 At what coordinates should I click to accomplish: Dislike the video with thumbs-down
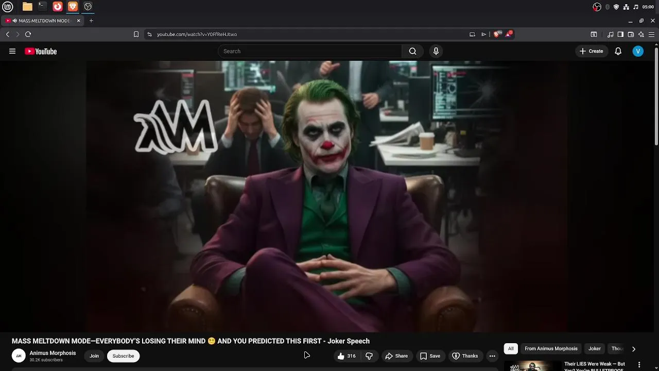369,356
